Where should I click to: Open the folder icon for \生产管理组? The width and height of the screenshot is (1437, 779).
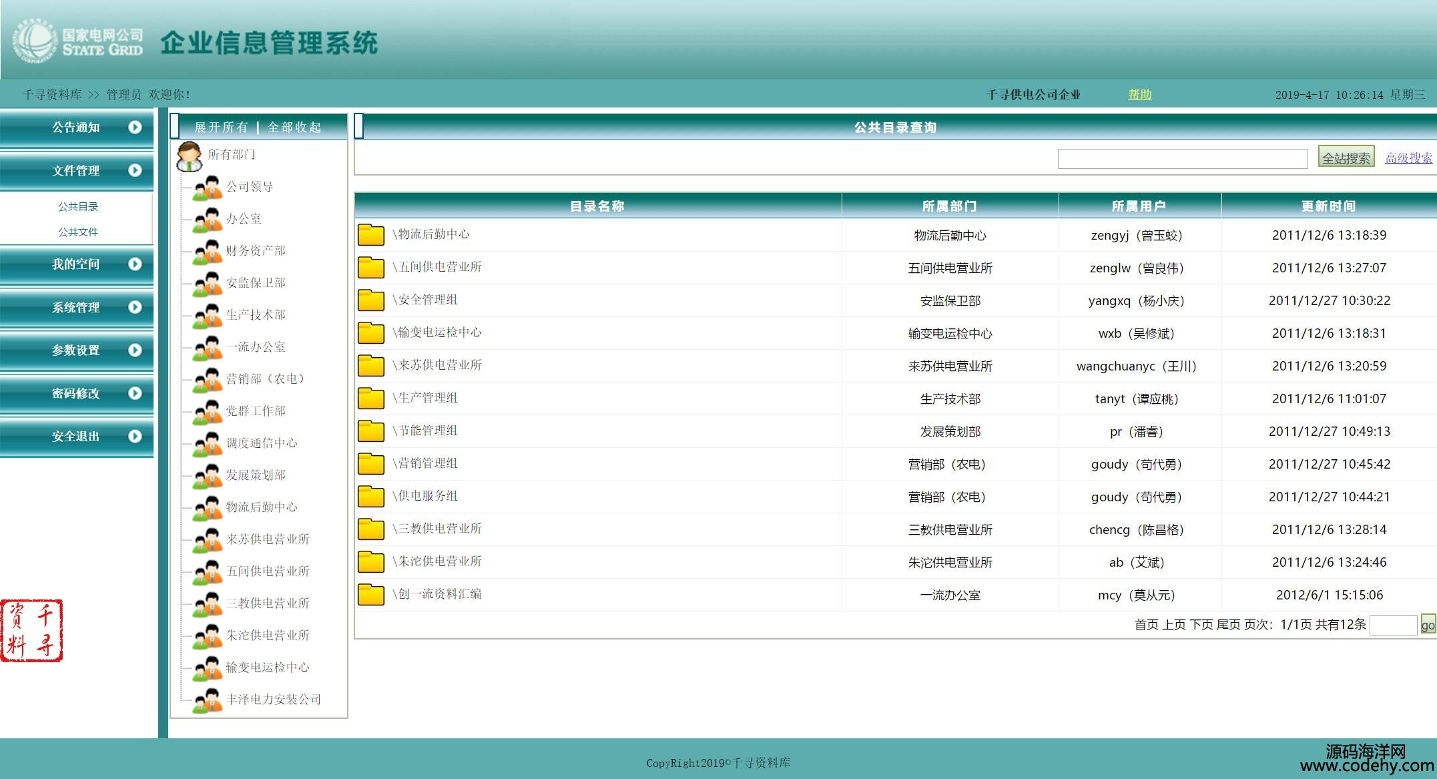[x=371, y=398]
